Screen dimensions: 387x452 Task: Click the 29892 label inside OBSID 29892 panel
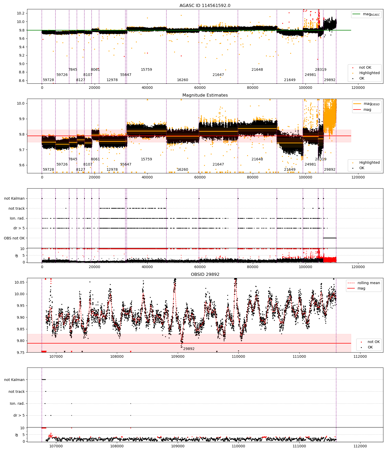189,349
